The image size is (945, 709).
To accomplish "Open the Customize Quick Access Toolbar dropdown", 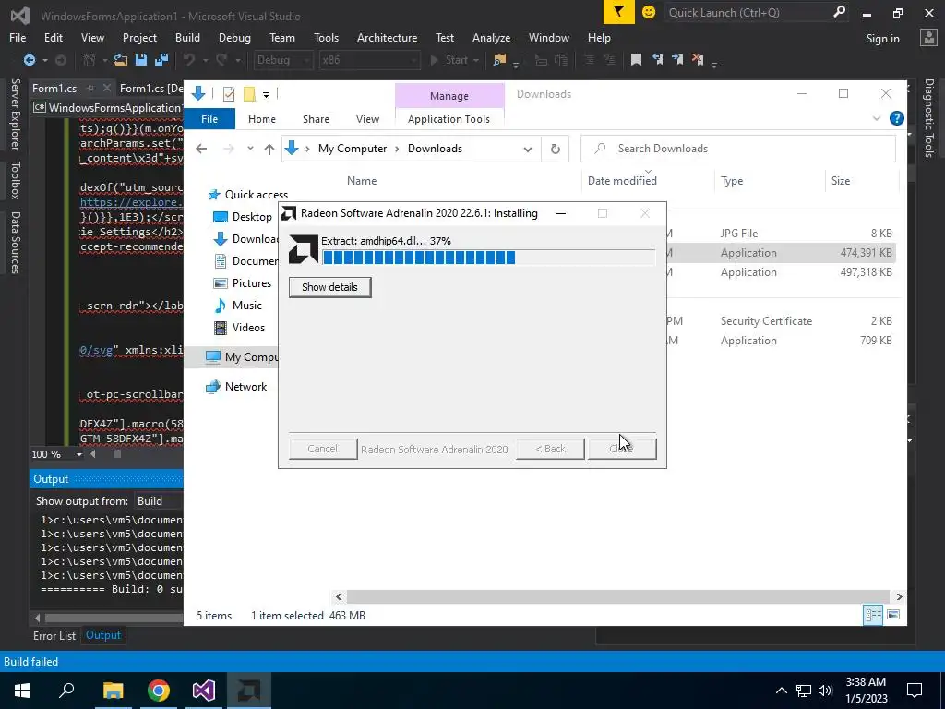I will coord(266,95).
